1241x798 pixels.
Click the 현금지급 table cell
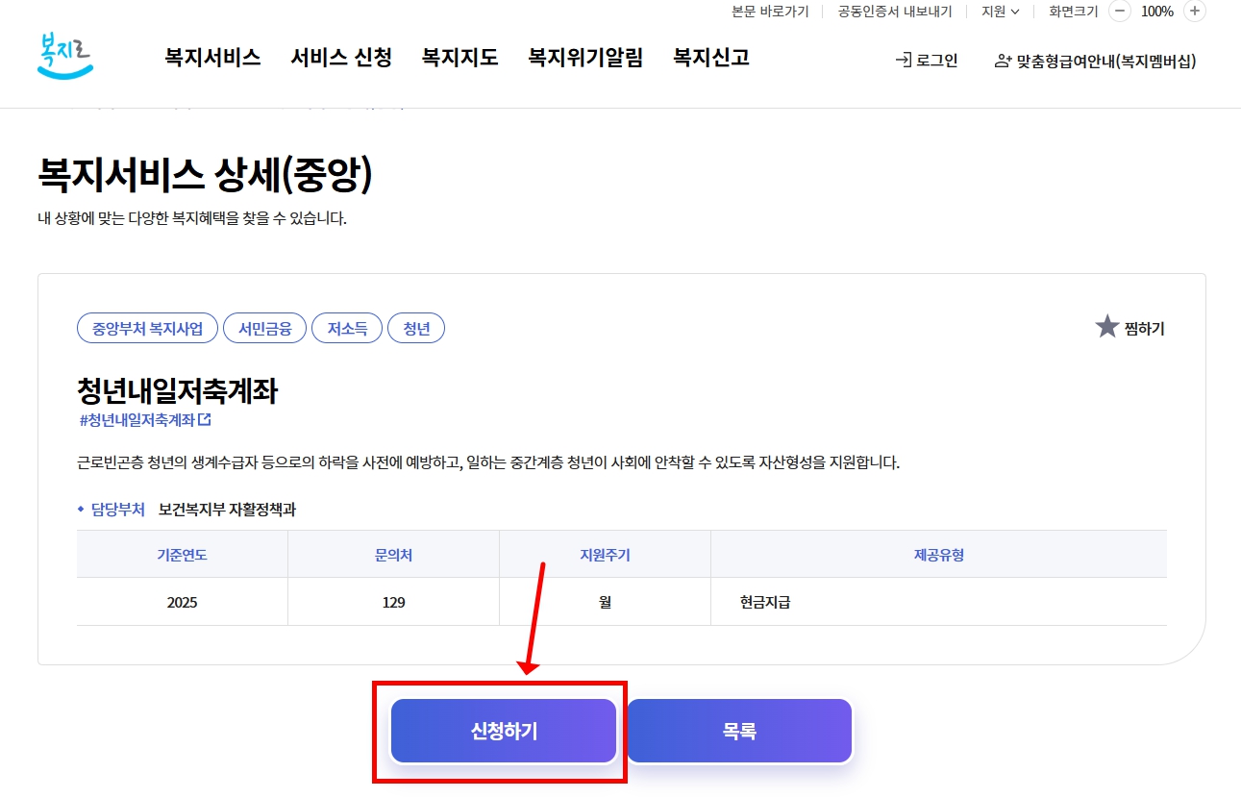[x=939, y=603]
